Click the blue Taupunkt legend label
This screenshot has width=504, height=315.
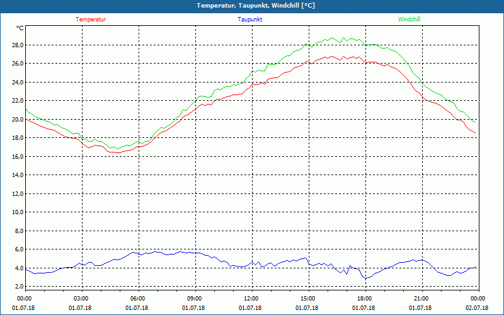249,20
